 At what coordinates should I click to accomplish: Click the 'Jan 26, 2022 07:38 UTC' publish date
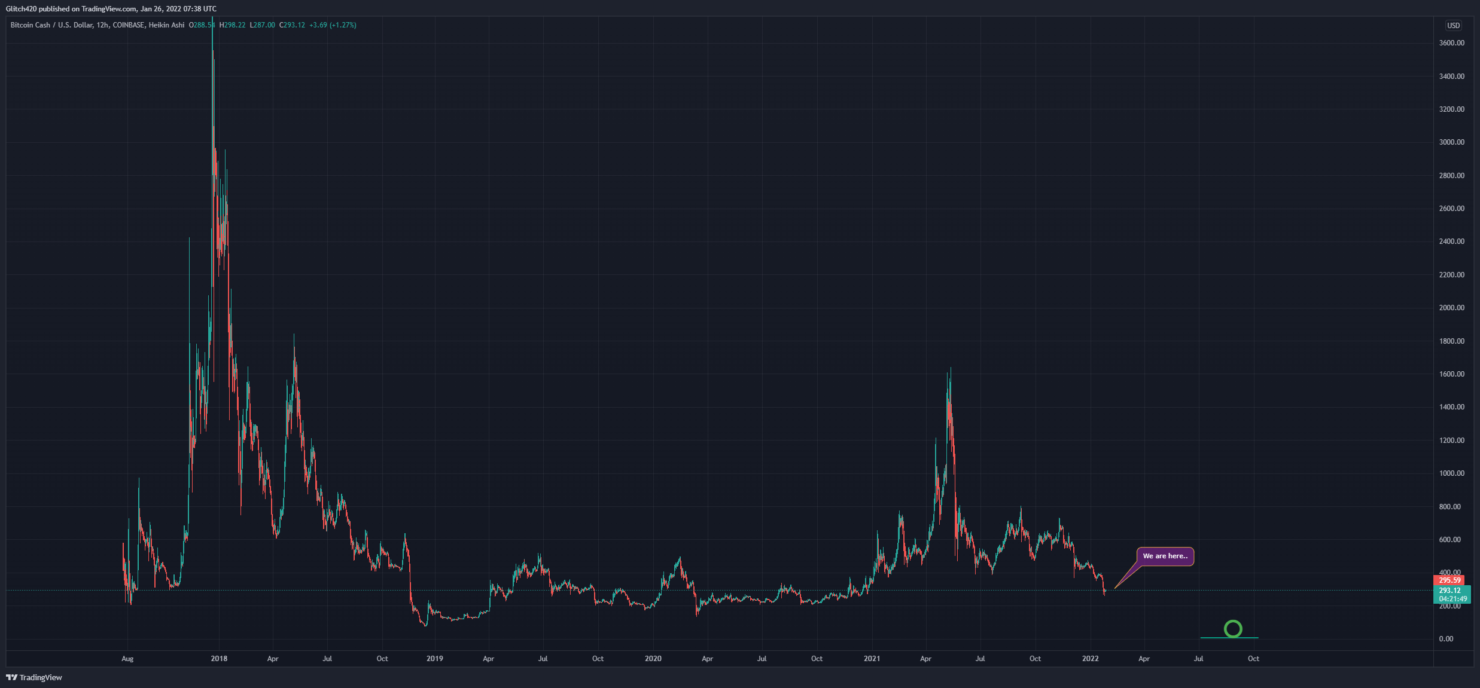tap(179, 9)
